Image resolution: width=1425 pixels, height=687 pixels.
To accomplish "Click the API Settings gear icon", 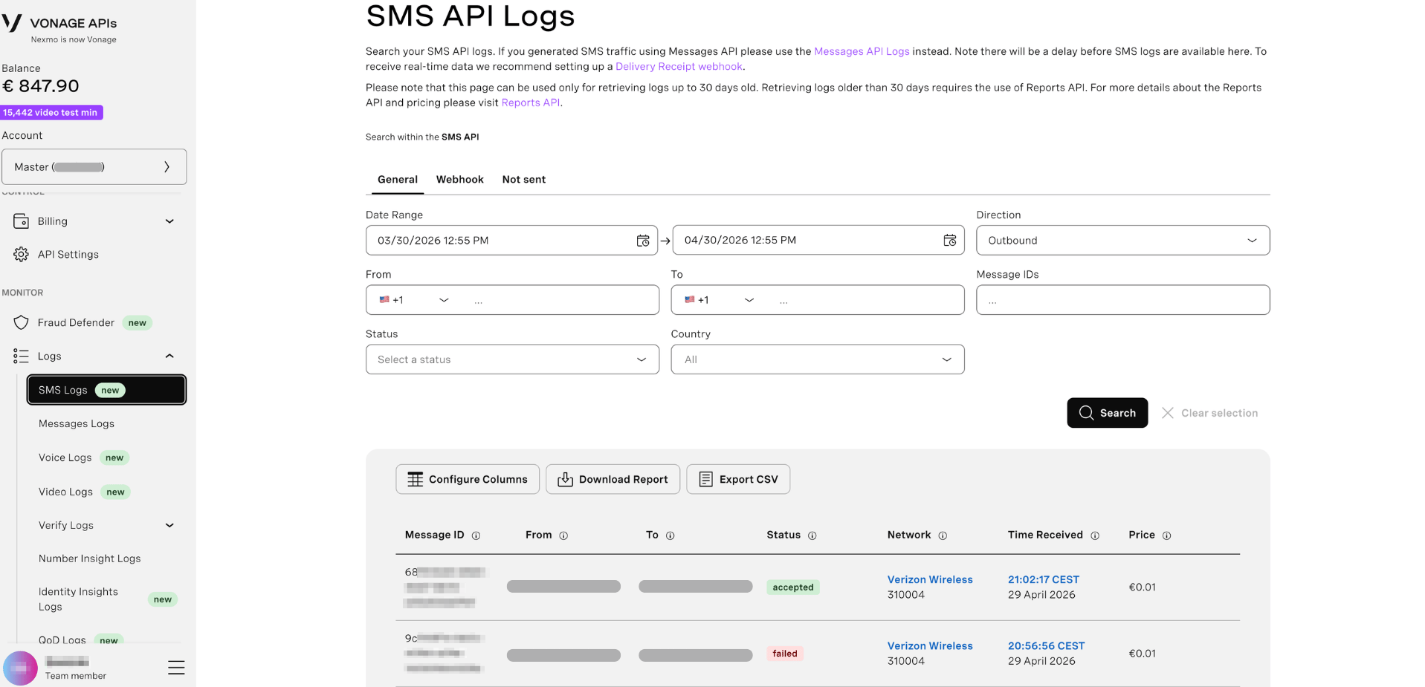I will [21, 255].
